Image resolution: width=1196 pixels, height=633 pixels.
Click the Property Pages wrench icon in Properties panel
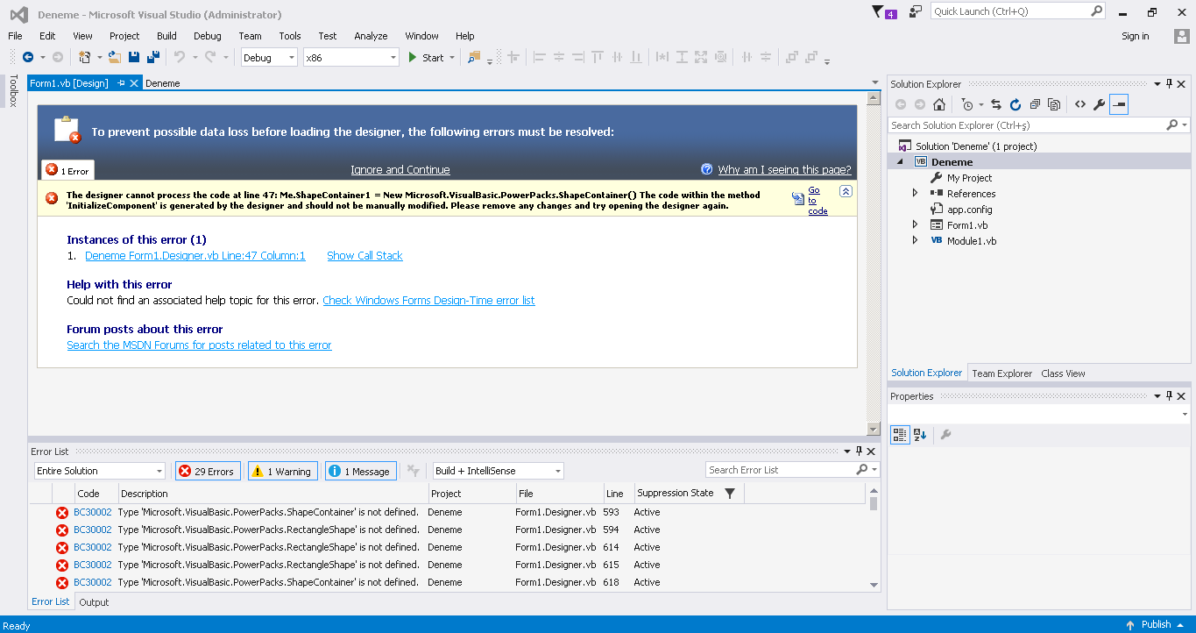[x=945, y=434]
